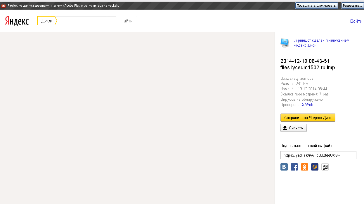Image resolution: width=364 pixels, height=204 pixels.
Task: Click "Поделиться ссылкой на файл" label
Action: coord(306,146)
